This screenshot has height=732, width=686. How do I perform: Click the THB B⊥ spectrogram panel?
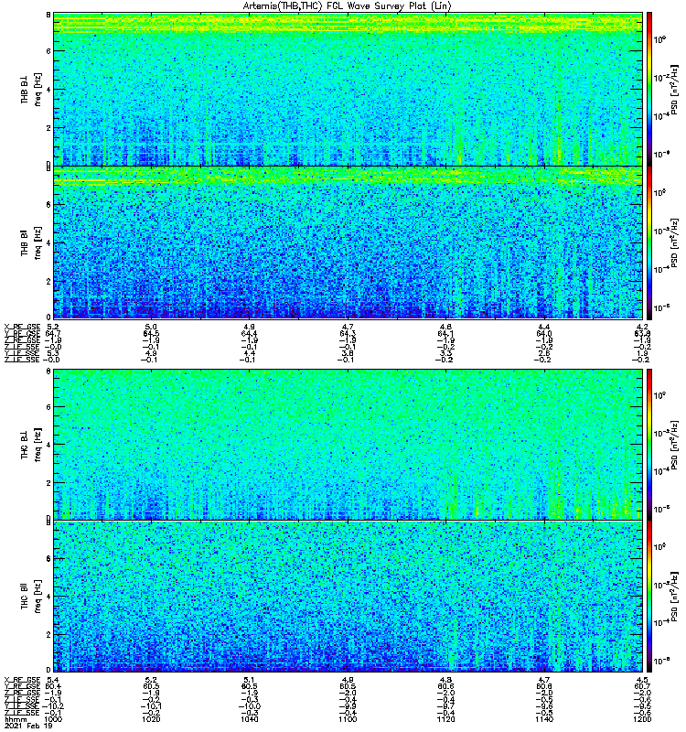[348, 89]
